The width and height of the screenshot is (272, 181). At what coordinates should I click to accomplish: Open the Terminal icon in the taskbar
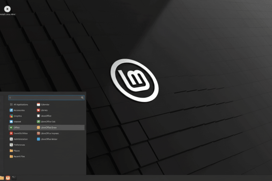(14, 177)
